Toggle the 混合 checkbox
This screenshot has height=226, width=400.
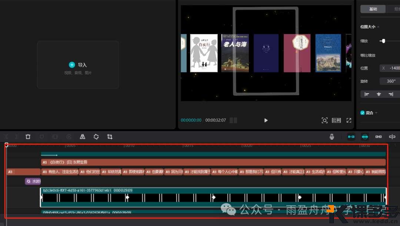tap(363, 113)
